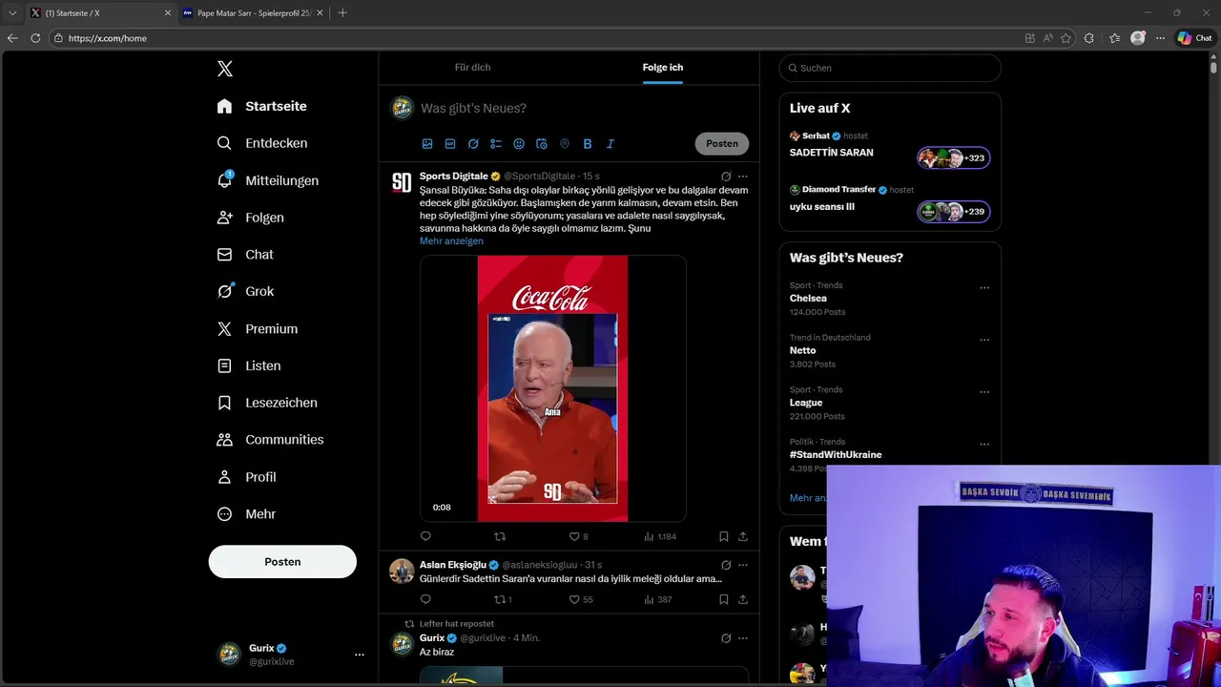Open browser tab list dropdown arrow
This screenshot has width=1221, height=687.
12,13
